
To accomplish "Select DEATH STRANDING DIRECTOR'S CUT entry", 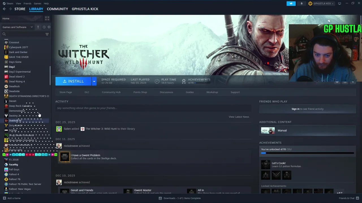I will [29, 96].
